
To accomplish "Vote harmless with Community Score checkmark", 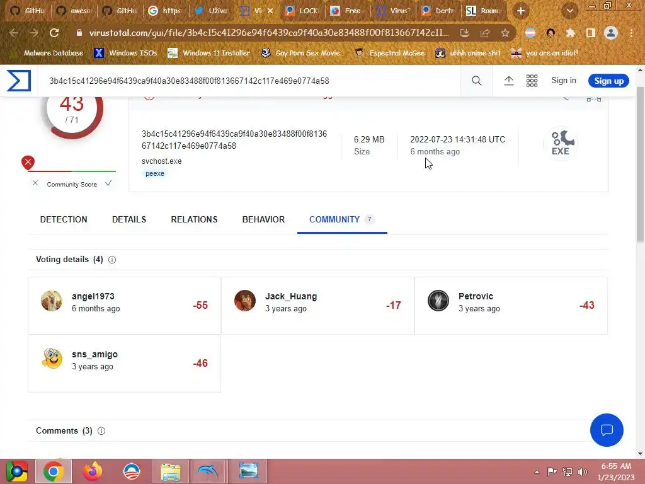I will [x=108, y=183].
